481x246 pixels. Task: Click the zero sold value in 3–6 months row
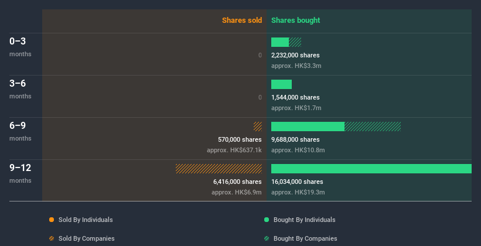tap(260, 97)
